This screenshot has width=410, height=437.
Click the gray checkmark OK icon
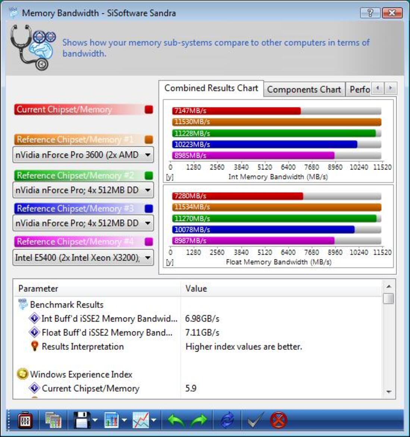click(255, 420)
